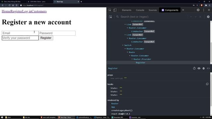Screen dimensions: 212x119
Task: Collapse the last Link ForwardRef node
Action: [125, 35]
